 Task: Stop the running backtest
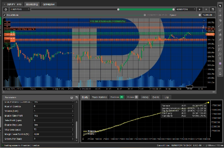pos(206,9)
